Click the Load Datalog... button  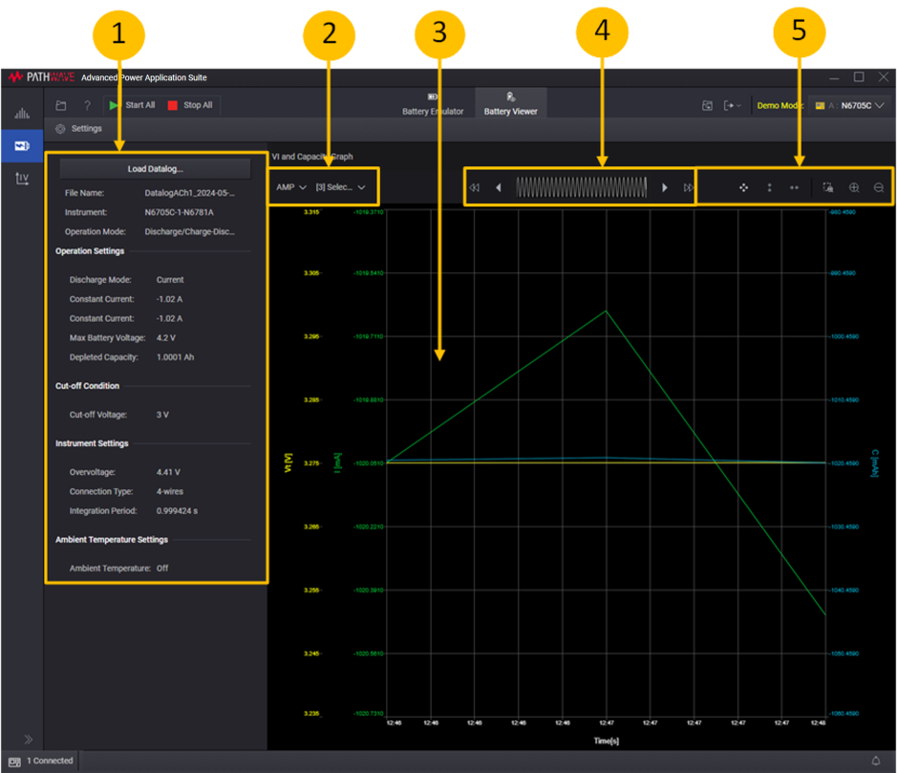pyautogui.click(x=155, y=169)
